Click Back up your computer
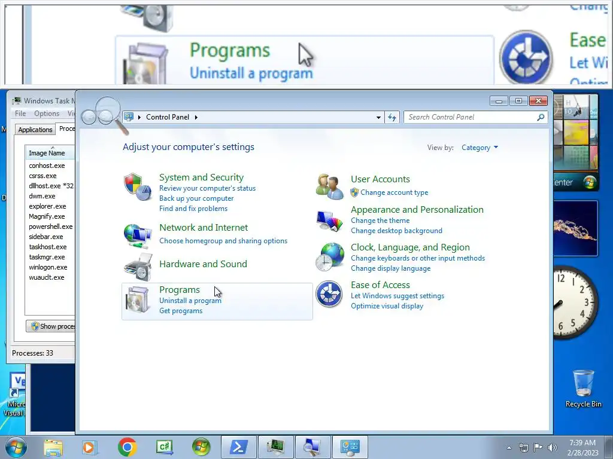 click(x=196, y=198)
